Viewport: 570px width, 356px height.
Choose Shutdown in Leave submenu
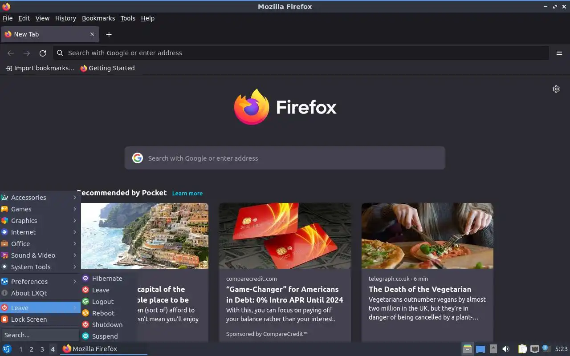(x=109, y=325)
